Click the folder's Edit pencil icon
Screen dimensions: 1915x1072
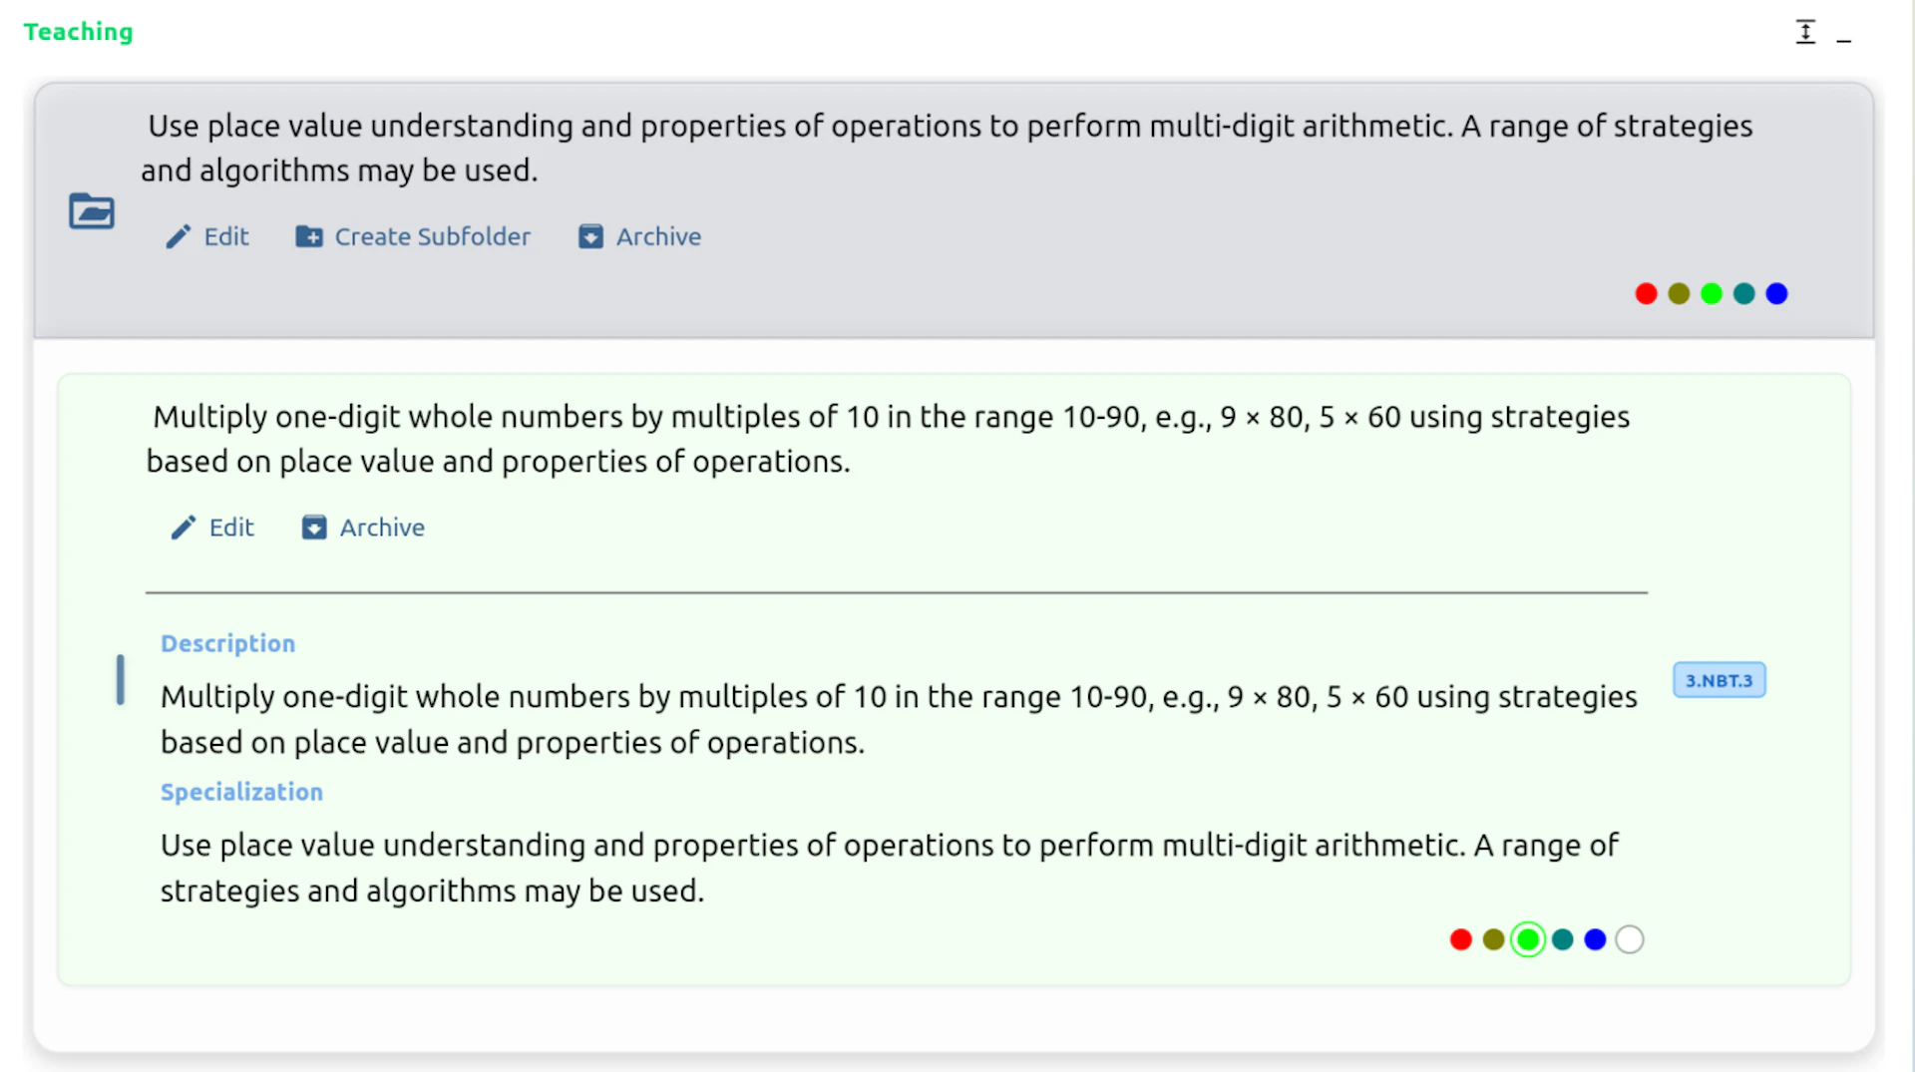pyautogui.click(x=179, y=236)
